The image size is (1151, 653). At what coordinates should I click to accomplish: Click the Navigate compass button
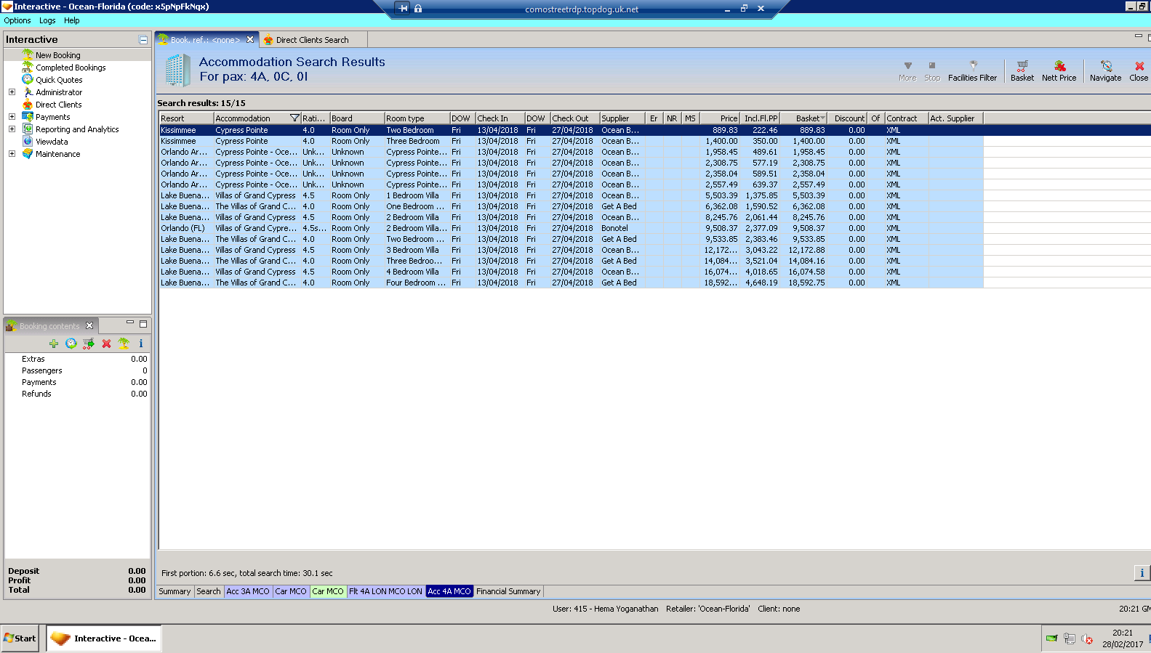pos(1105,70)
